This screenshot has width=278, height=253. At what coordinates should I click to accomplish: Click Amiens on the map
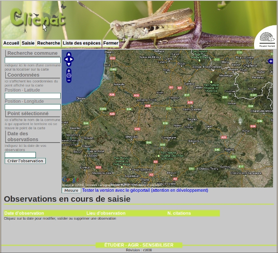point(142,100)
